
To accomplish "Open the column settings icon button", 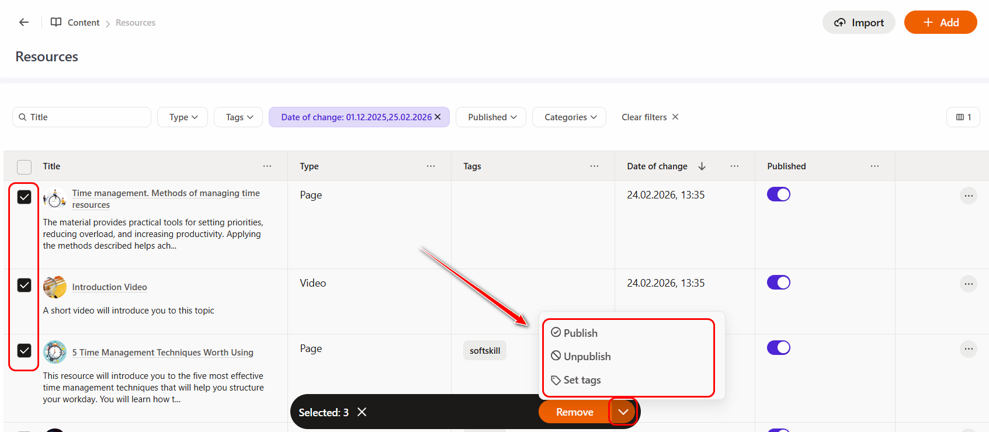I will coord(963,117).
